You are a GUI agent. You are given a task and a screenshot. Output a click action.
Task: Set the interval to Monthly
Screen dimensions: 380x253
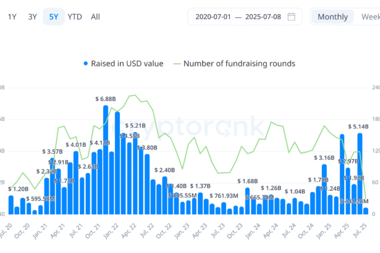pos(332,17)
